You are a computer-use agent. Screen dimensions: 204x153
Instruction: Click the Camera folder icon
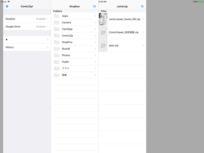pyautogui.click(x=57, y=23)
